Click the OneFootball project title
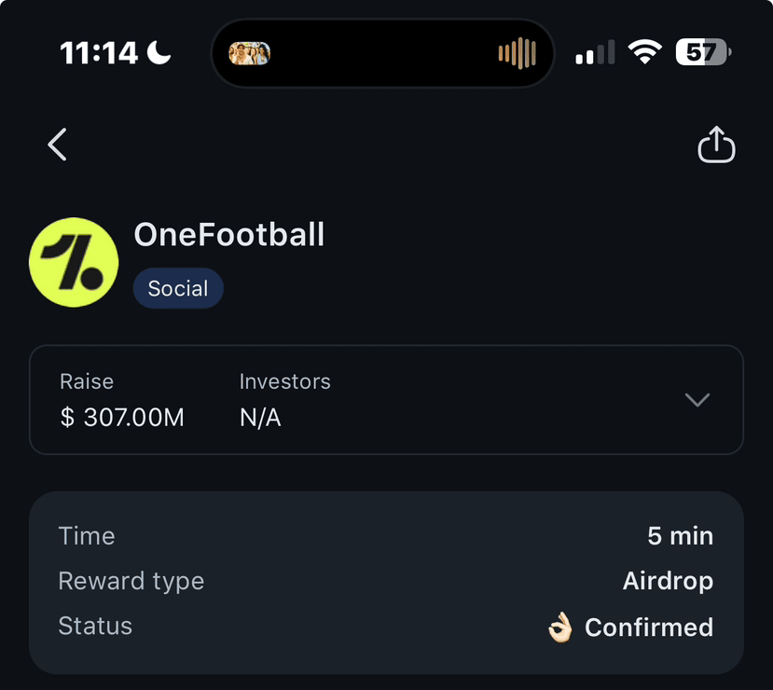773x690 pixels. (x=229, y=234)
